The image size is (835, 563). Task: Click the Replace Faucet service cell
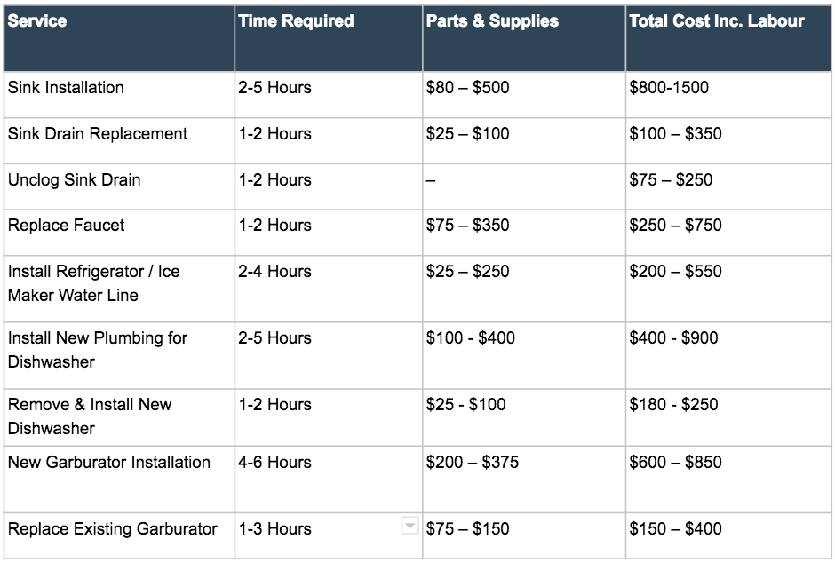tap(119, 233)
